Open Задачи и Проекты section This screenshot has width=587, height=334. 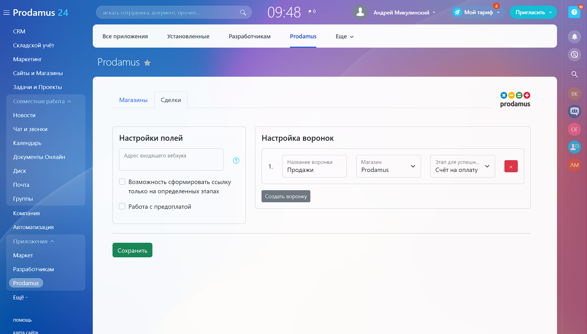pos(37,87)
